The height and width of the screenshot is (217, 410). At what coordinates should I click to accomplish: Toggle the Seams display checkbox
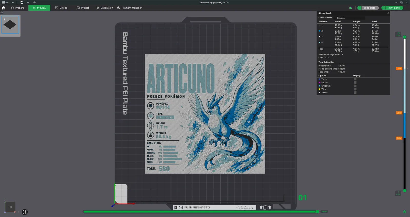click(355, 93)
